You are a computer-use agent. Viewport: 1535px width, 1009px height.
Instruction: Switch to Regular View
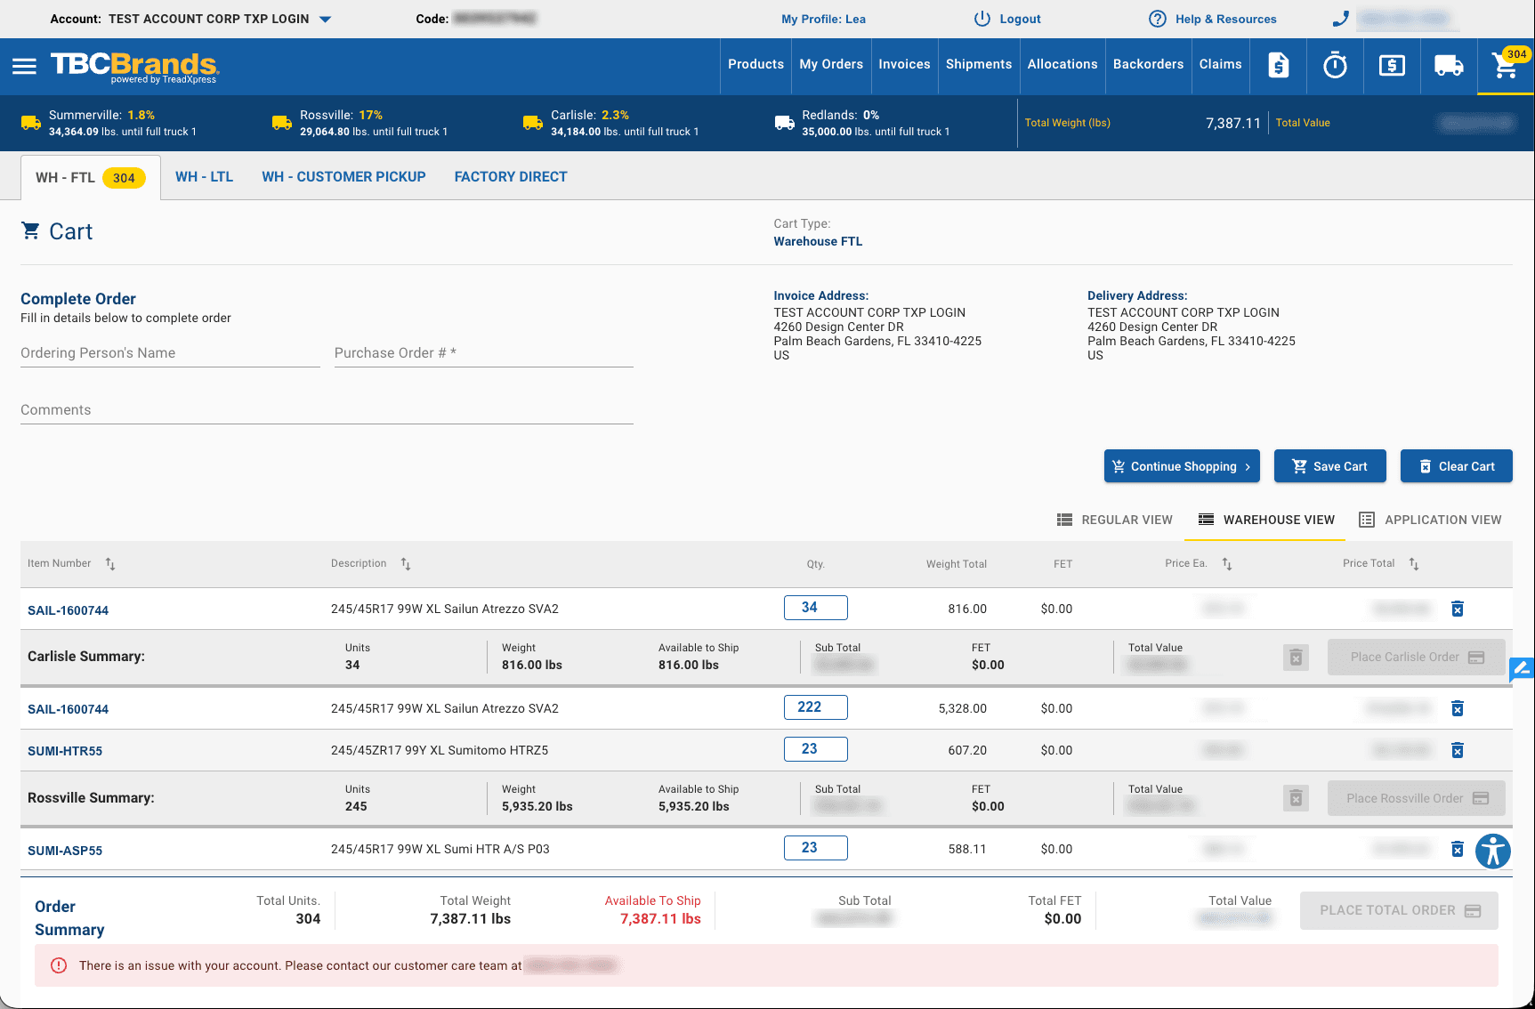pos(1114,520)
